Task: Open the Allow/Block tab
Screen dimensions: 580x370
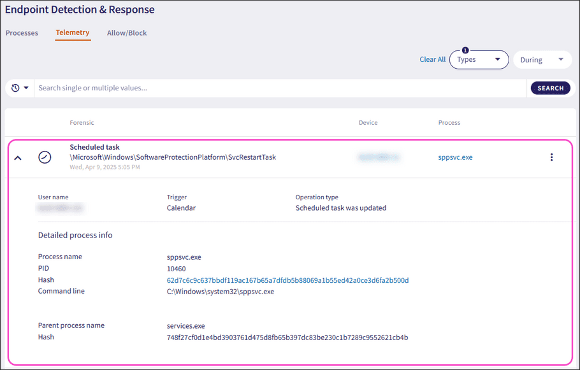Action: (127, 33)
